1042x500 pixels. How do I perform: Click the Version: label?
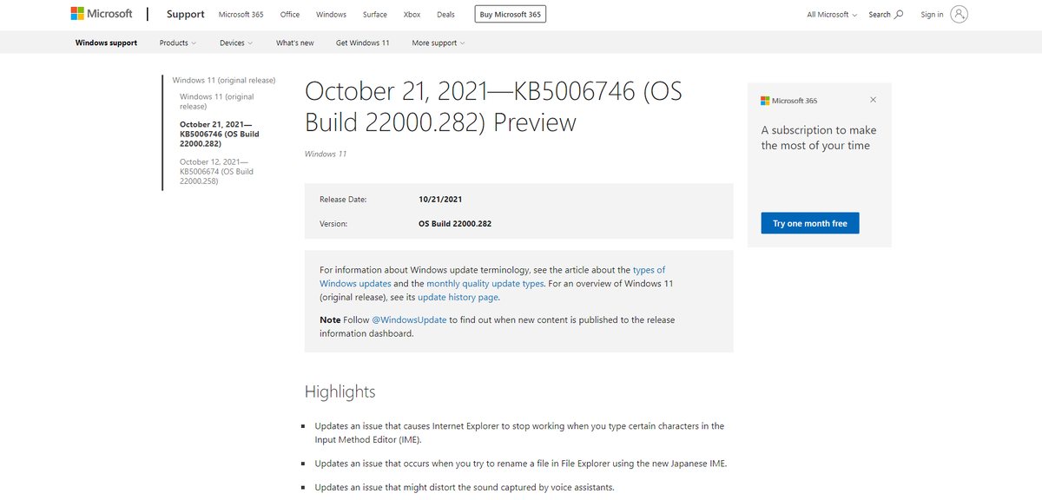[x=333, y=224]
